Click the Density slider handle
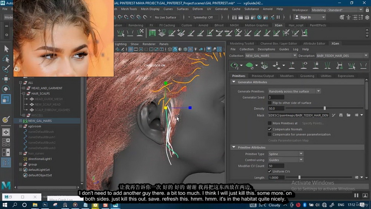Screen dimensions: 371x209 (x=325, y=108)
